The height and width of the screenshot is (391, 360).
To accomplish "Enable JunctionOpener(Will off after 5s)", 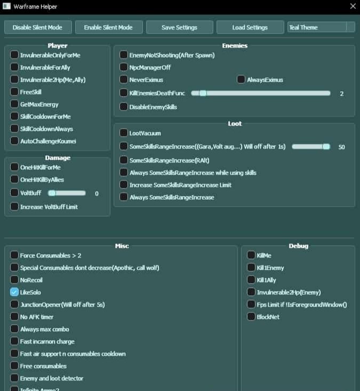I will coord(14,304).
